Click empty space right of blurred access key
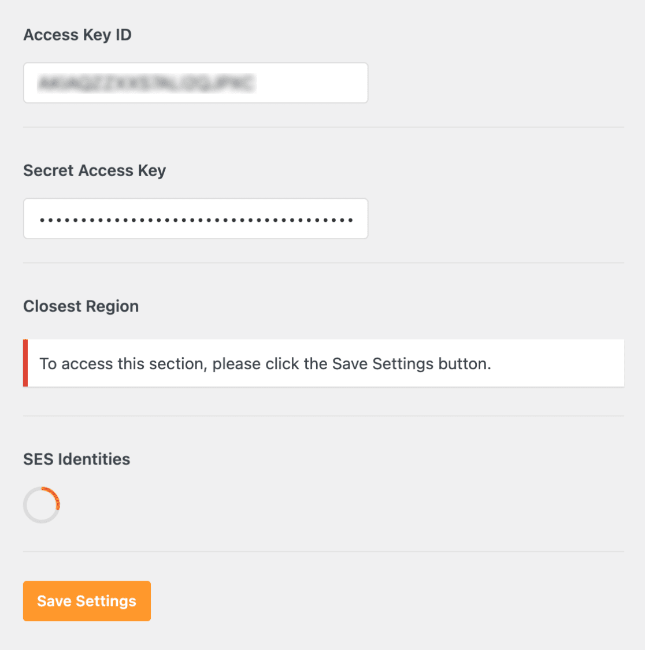Screen dimensions: 645x650 click(x=311, y=83)
